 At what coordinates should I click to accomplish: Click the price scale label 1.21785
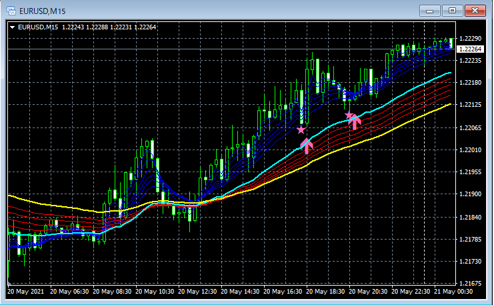click(471, 240)
